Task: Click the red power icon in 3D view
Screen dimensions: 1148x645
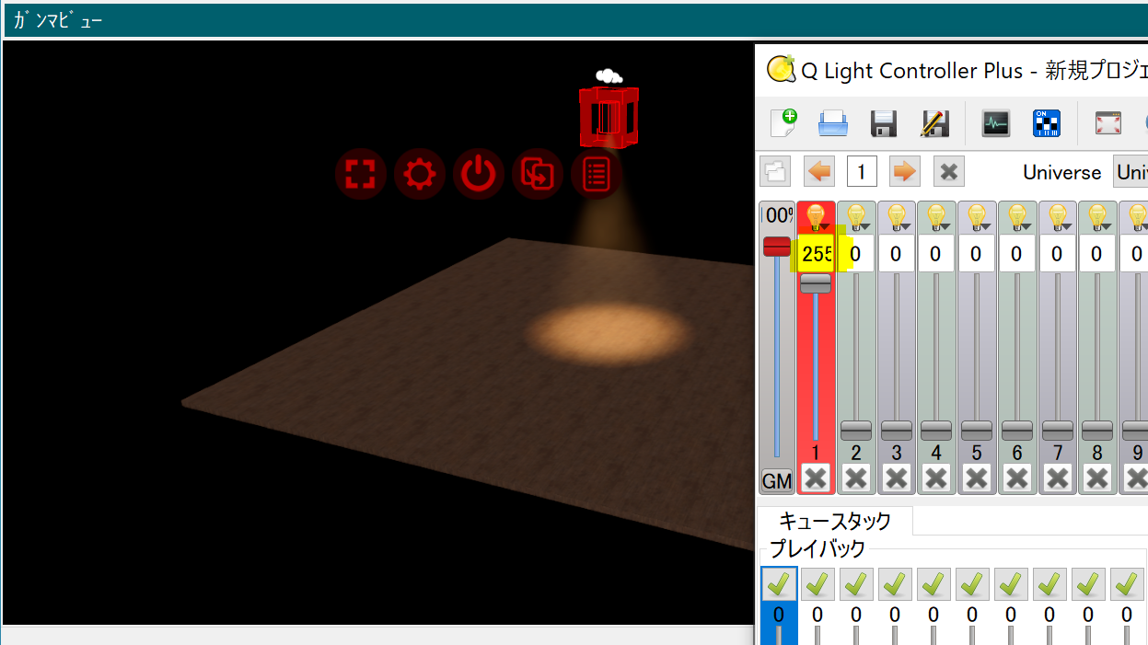Action: click(x=478, y=174)
